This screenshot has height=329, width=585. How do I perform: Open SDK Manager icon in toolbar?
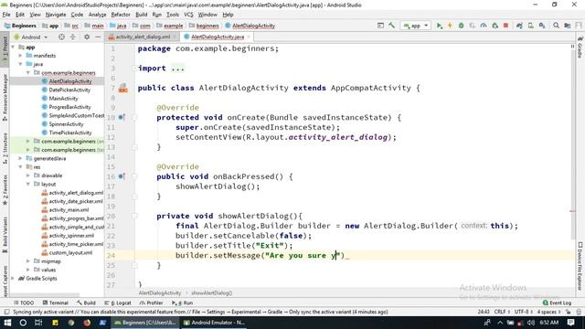(x=542, y=26)
